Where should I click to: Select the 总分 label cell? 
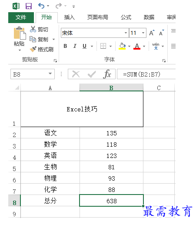pyautogui.click(x=50, y=201)
